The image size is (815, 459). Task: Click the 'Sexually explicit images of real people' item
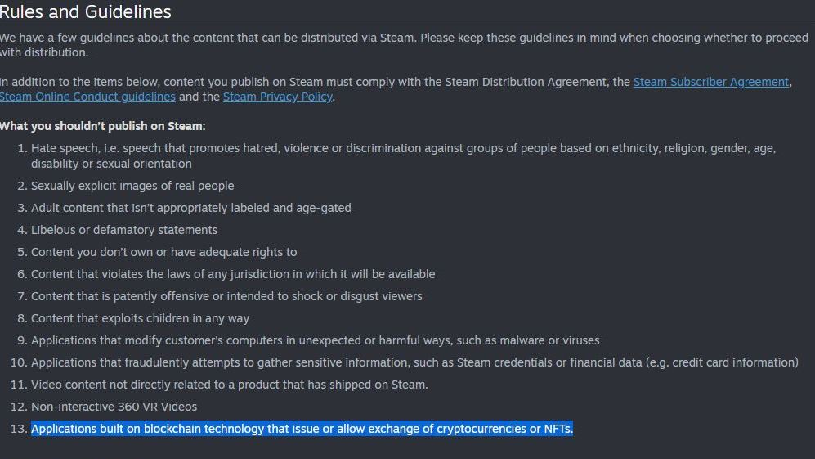pyautogui.click(x=132, y=186)
